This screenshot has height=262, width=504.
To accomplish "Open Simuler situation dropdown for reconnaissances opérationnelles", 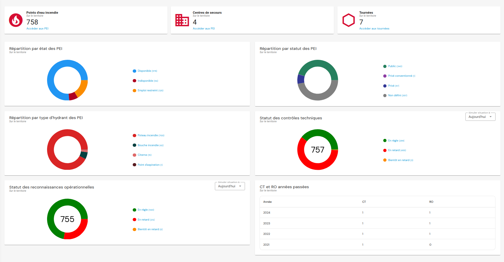I will 230,186.
